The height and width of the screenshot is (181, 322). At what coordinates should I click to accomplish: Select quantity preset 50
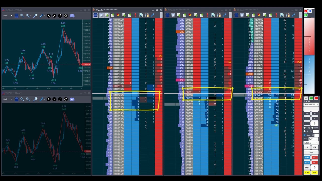pos(314,113)
